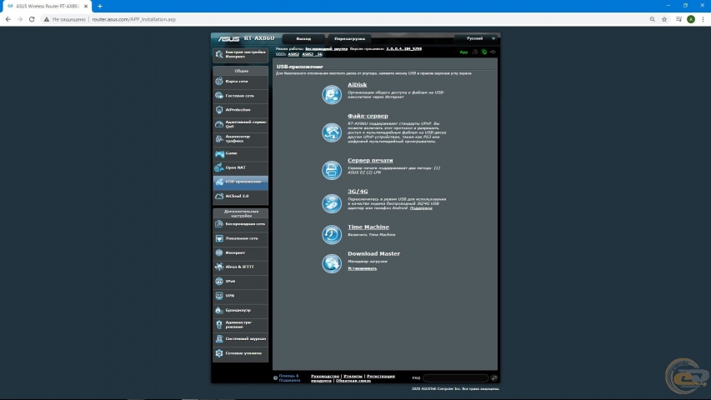Click the 3G/4G USB modem icon
711x400 pixels.
332,203
